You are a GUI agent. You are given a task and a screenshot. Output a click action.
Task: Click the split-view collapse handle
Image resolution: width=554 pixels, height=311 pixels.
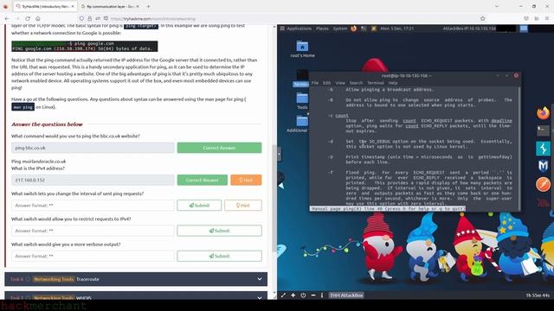pos(279,154)
